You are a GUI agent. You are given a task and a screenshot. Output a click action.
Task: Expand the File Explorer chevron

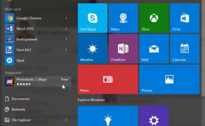(x=66, y=120)
